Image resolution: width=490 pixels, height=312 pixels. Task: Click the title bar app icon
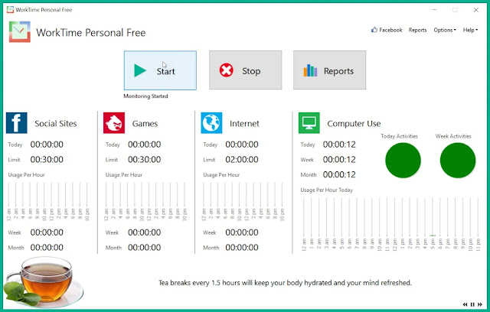pos(10,10)
